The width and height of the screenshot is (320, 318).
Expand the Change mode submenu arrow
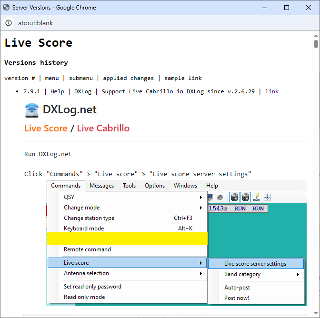(x=201, y=208)
